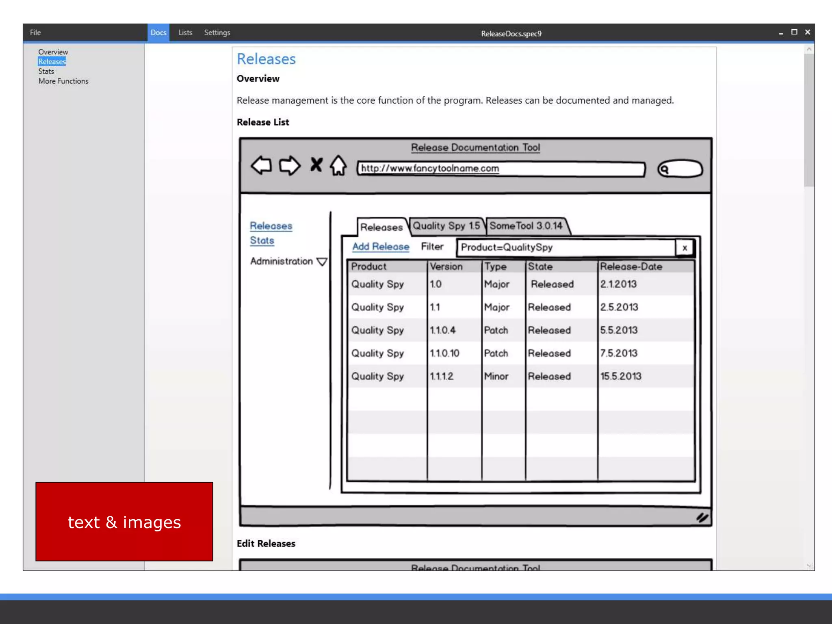This screenshot has height=624, width=832.
Task: Click the search magnifier oval field
Action: tap(680, 169)
